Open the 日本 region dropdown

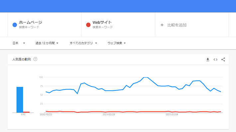(x=19, y=43)
